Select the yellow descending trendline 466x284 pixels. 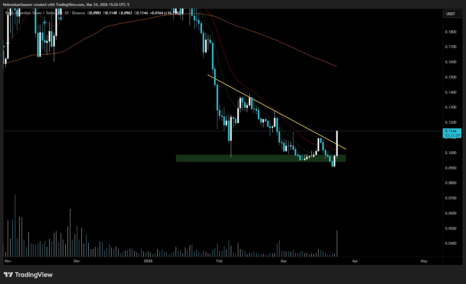point(277,112)
